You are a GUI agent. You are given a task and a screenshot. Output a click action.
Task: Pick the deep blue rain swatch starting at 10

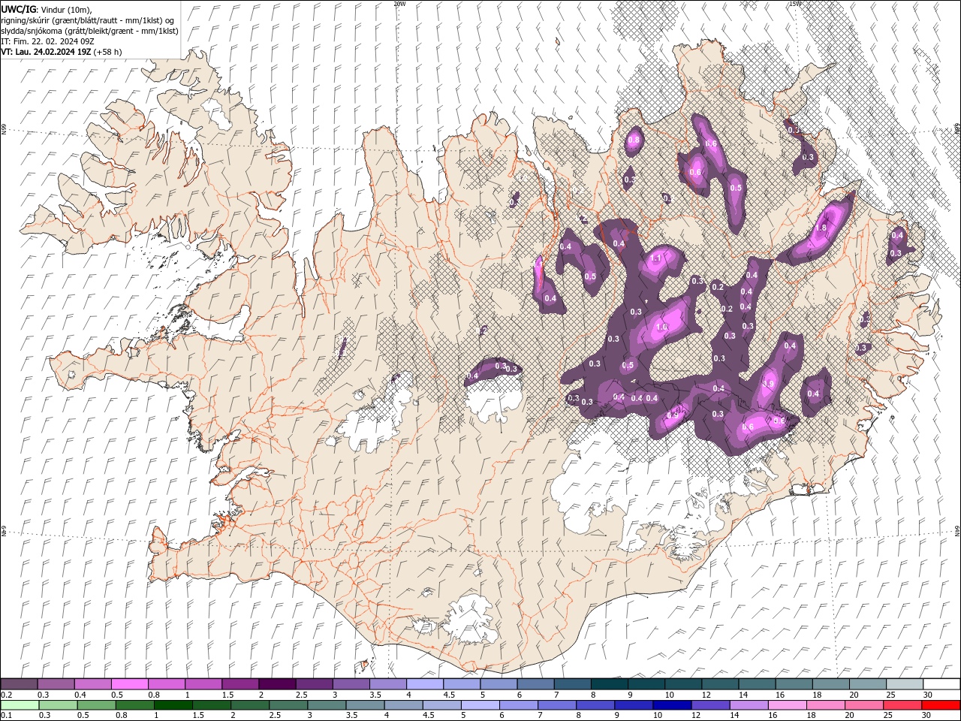coord(671,705)
